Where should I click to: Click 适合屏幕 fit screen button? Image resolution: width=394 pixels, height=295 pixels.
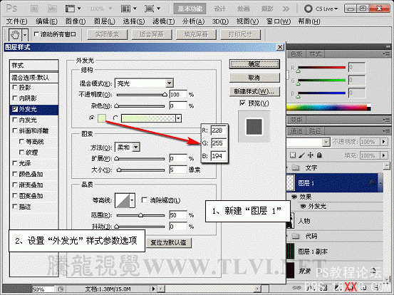pyautogui.click(x=152, y=34)
